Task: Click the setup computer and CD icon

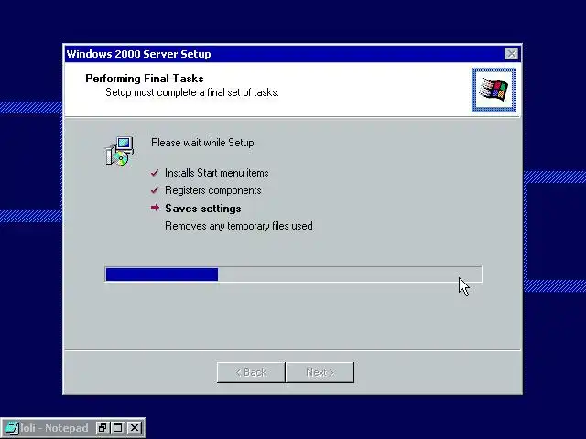Action: coord(119,151)
